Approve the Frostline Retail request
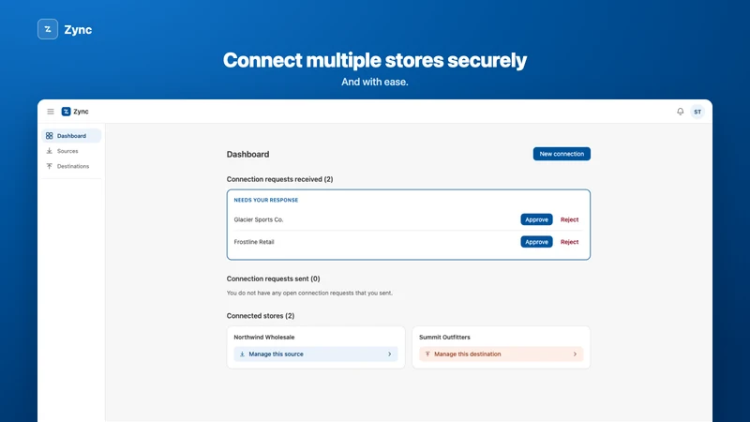750x422 pixels. [536, 242]
